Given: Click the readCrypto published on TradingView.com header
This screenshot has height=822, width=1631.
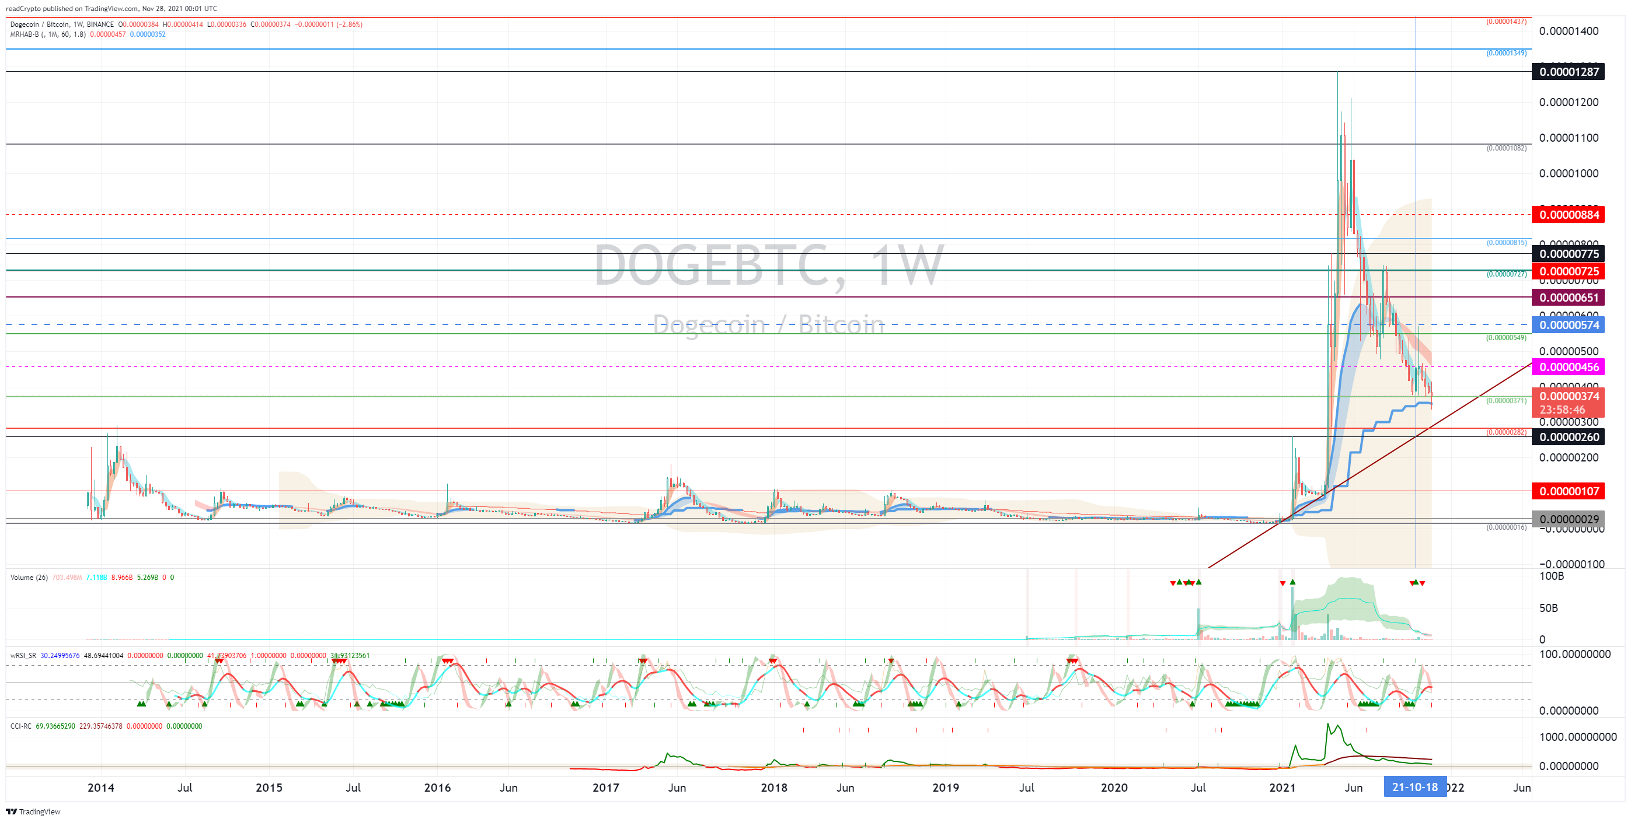Looking at the screenshot, I should coord(111,8).
